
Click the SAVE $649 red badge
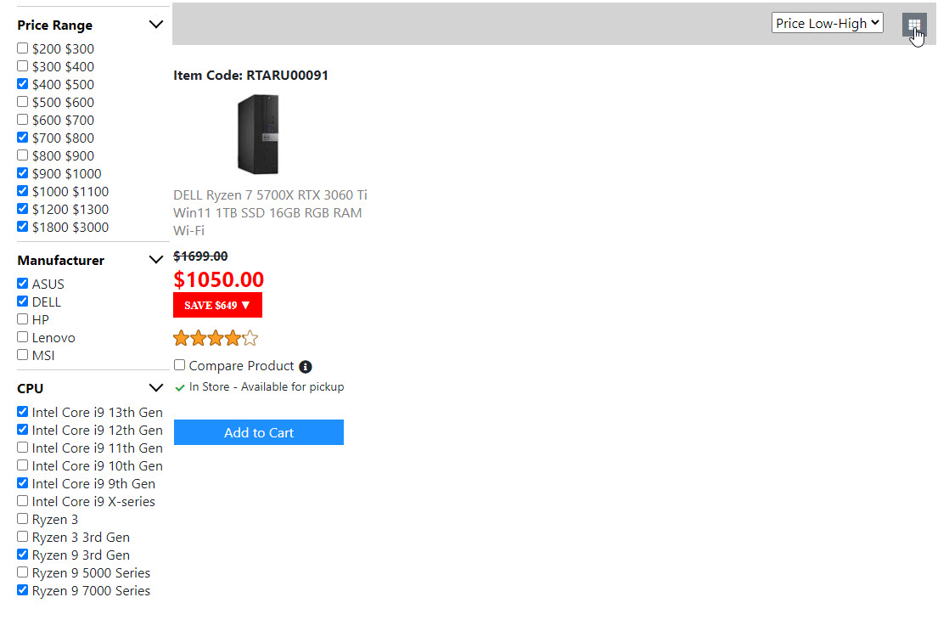tap(217, 306)
